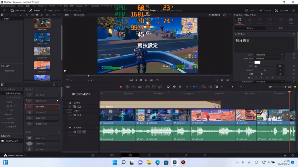Toggle loop playback button
This screenshot has width=298, height=167.
(x=157, y=80)
